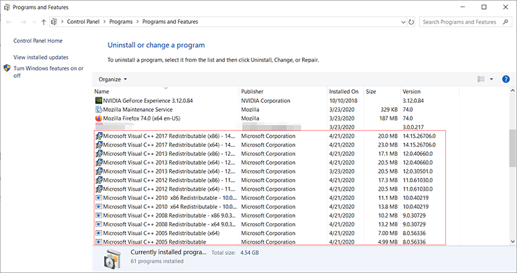Click the Visual C++ 2010 x64 Redistributable icon

coord(99,206)
